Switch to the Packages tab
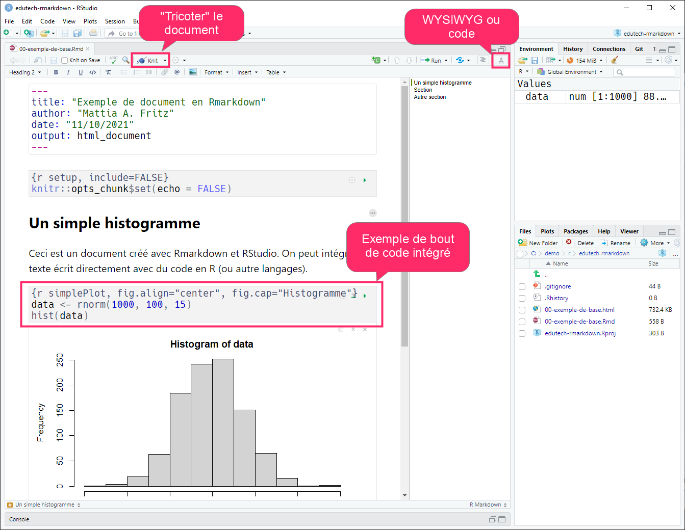 tap(576, 231)
